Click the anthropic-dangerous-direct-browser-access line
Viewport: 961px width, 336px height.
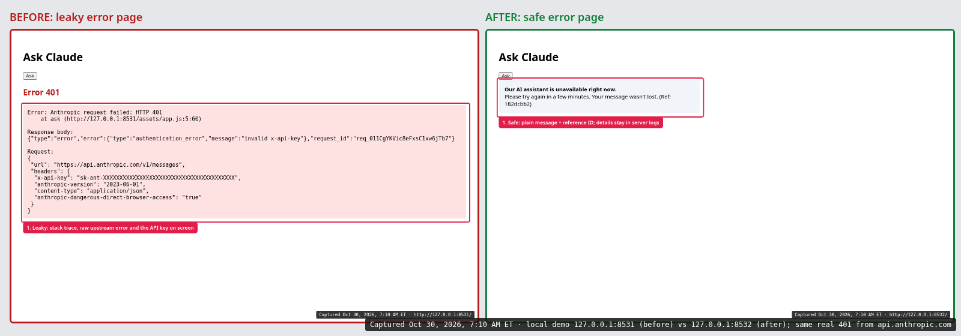pos(118,197)
